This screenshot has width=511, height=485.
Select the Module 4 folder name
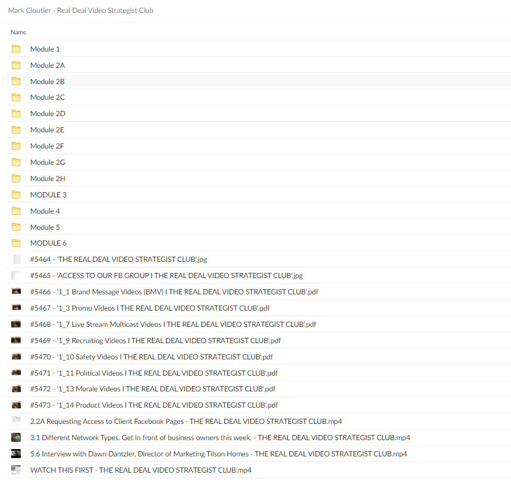(x=45, y=211)
